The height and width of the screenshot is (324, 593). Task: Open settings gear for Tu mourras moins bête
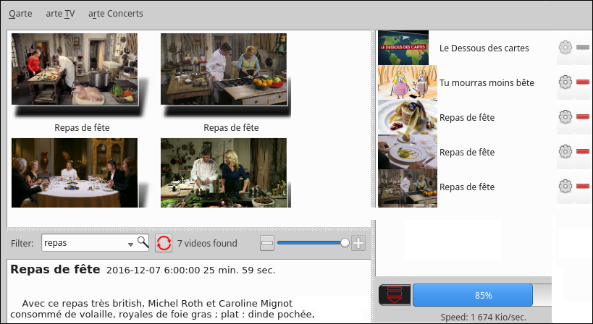click(x=565, y=82)
